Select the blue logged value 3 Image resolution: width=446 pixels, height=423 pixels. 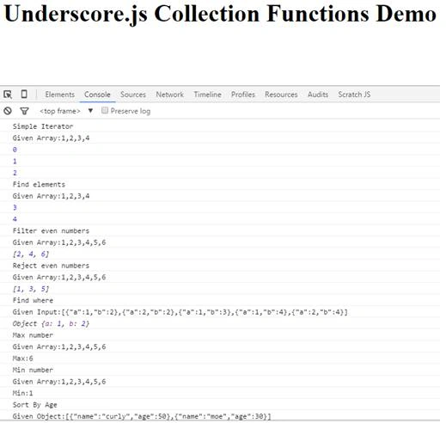pyautogui.click(x=15, y=207)
